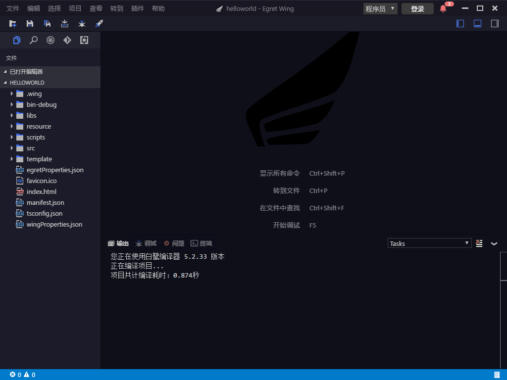Switch to the 终端 terminal tab
507x380 pixels.
(x=201, y=243)
